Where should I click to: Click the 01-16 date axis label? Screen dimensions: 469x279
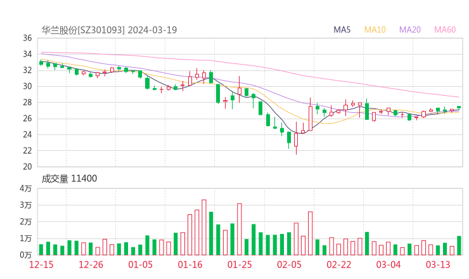coord(190,264)
